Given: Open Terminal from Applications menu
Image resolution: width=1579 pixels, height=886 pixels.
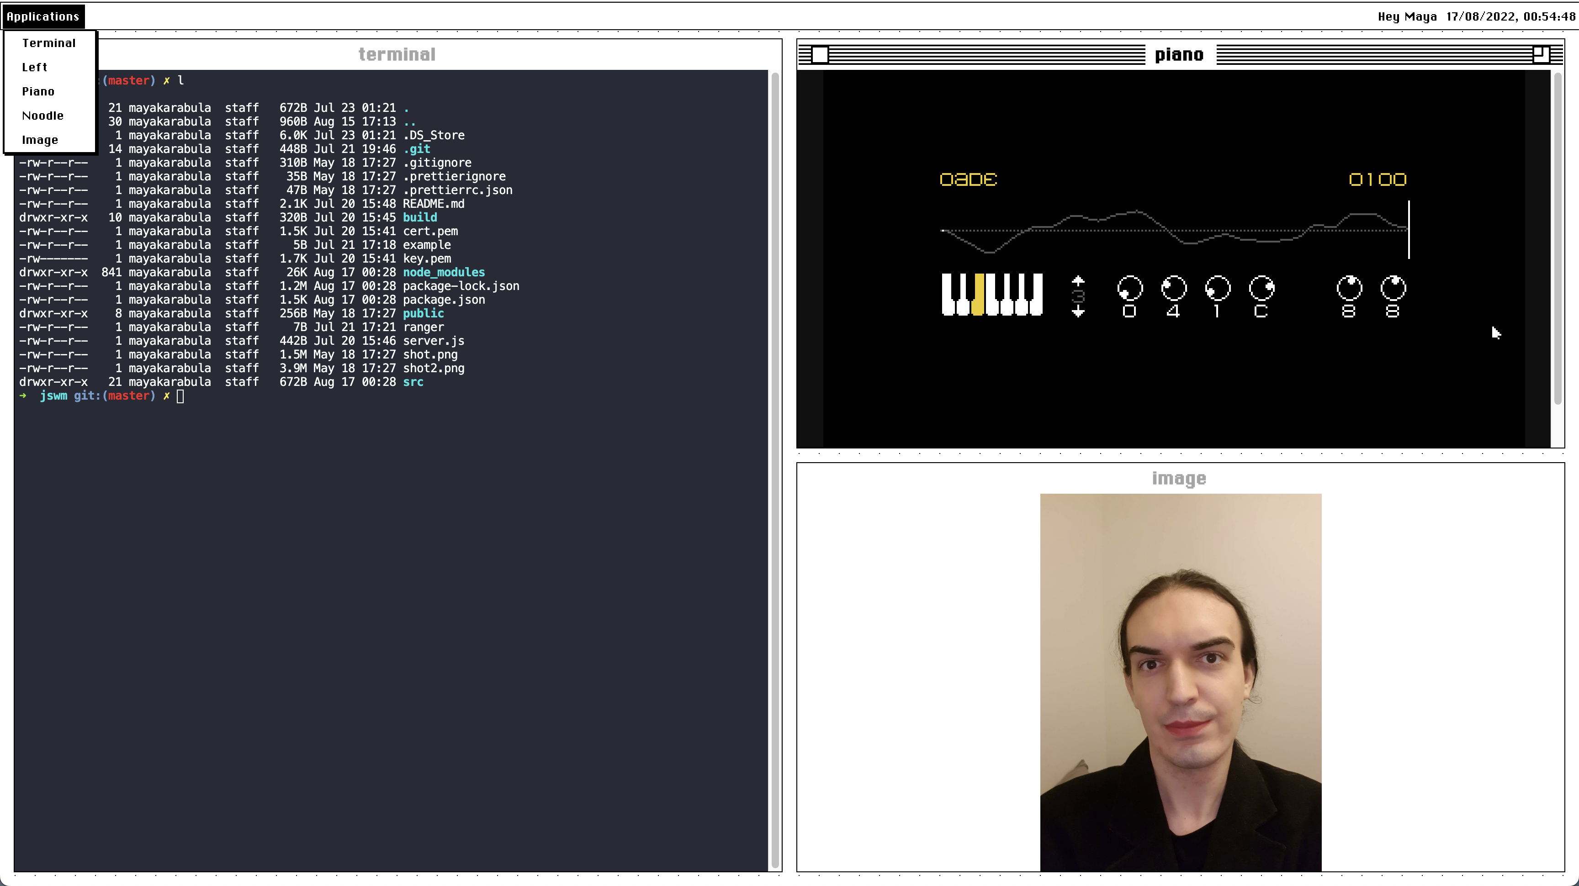Looking at the screenshot, I should 49,43.
